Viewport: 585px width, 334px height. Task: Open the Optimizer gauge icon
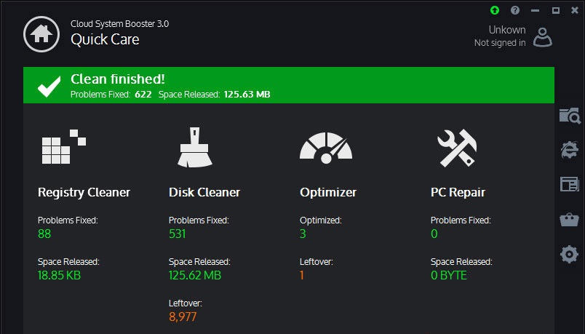[x=326, y=148]
